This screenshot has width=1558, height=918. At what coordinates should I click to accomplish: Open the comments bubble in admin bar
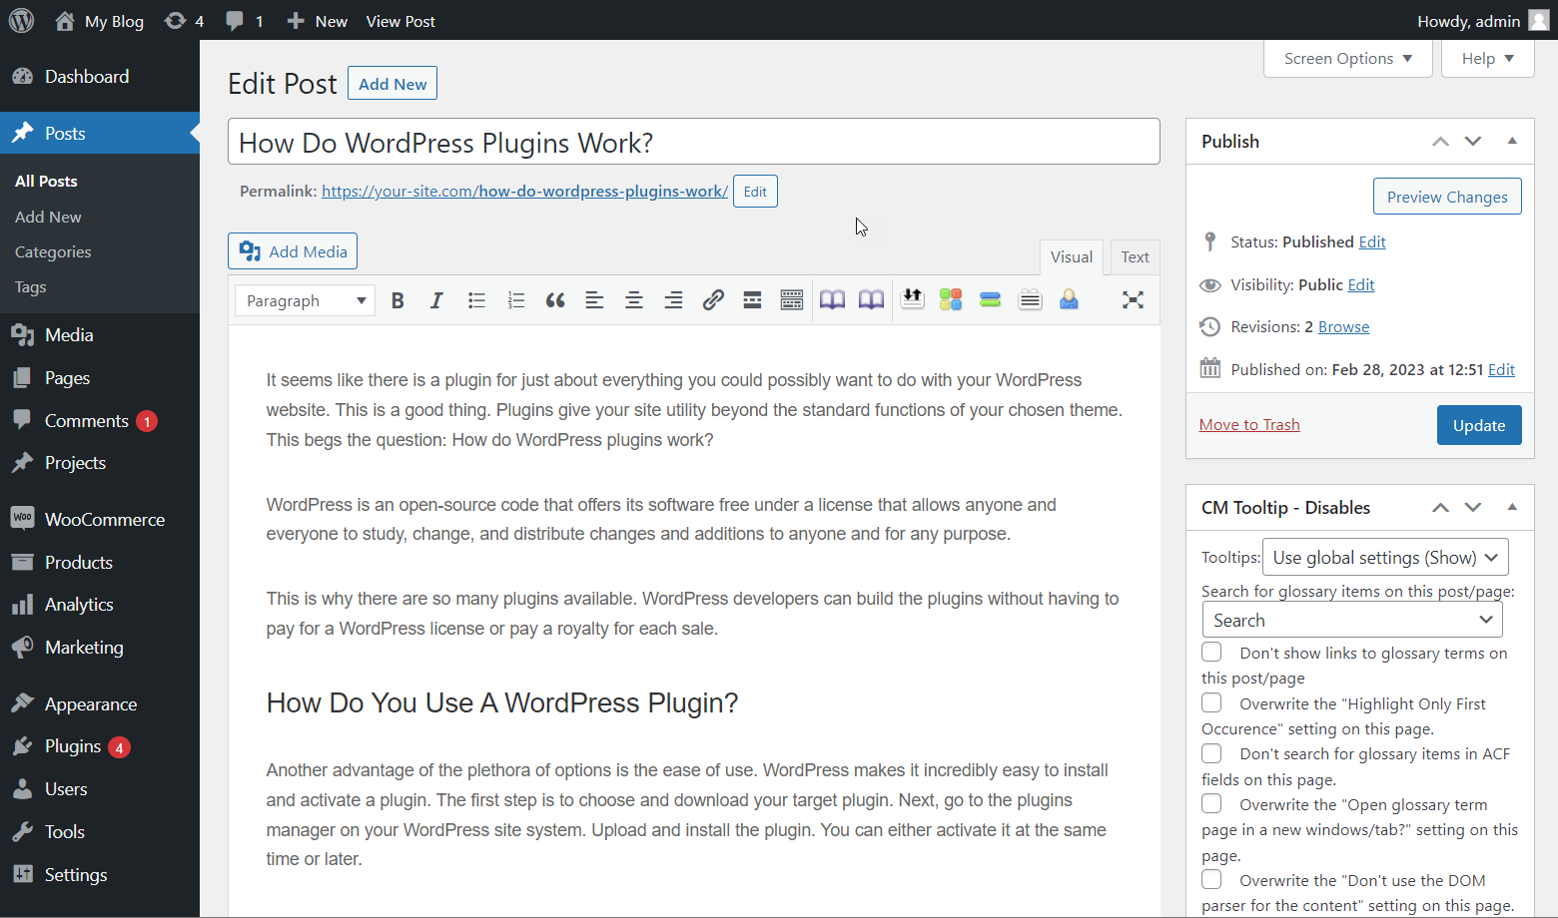244,21
